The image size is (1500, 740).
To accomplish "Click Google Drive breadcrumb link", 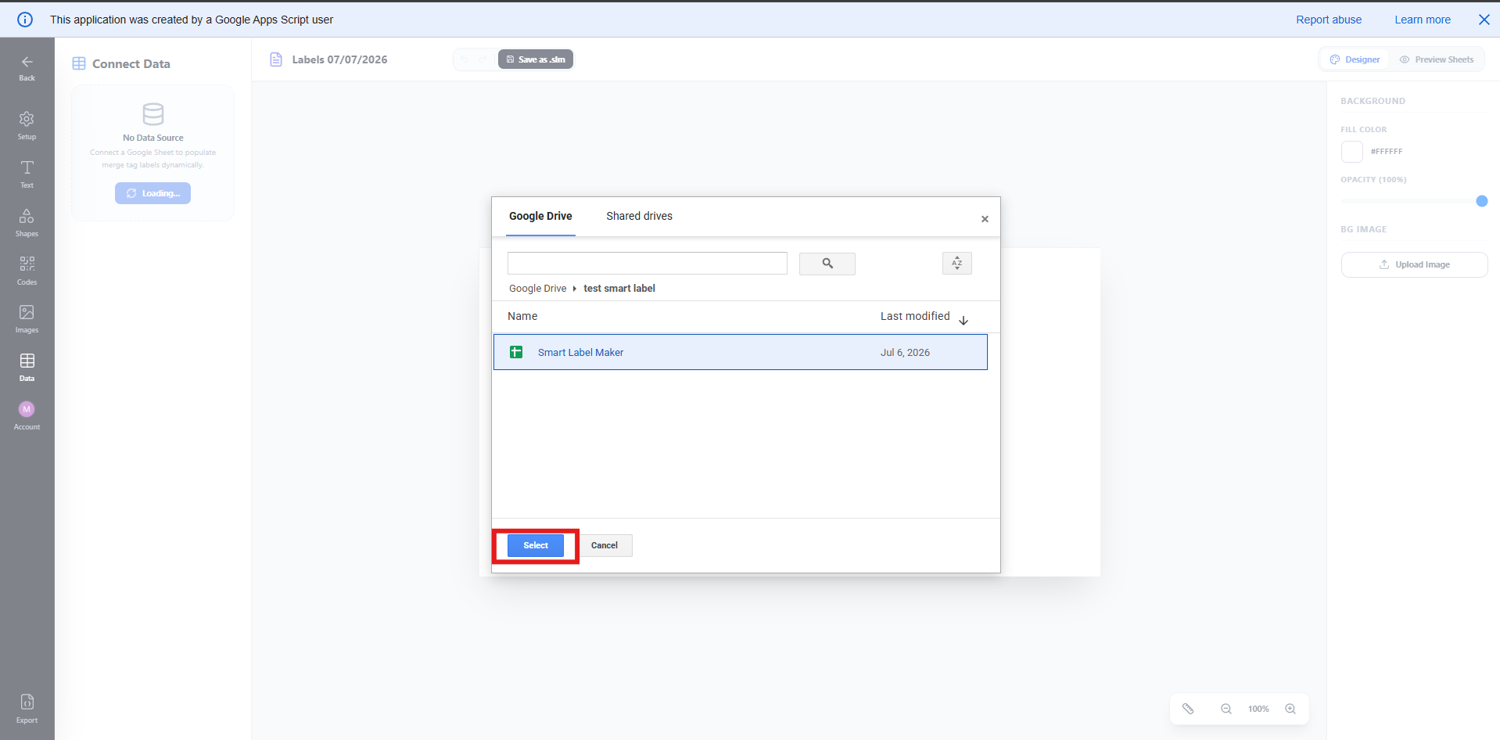I will [537, 289].
